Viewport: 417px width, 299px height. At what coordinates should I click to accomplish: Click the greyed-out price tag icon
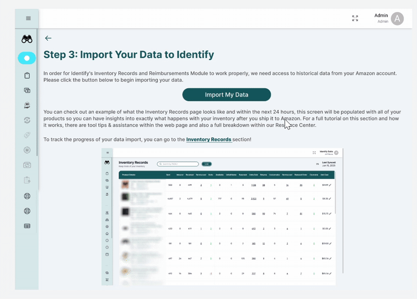pos(27,135)
